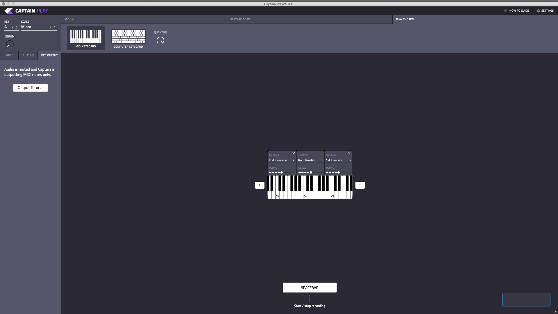The height and width of the screenshot is (314, 558).
Task: Click the Strum tool icon
Action: (10, 43)
